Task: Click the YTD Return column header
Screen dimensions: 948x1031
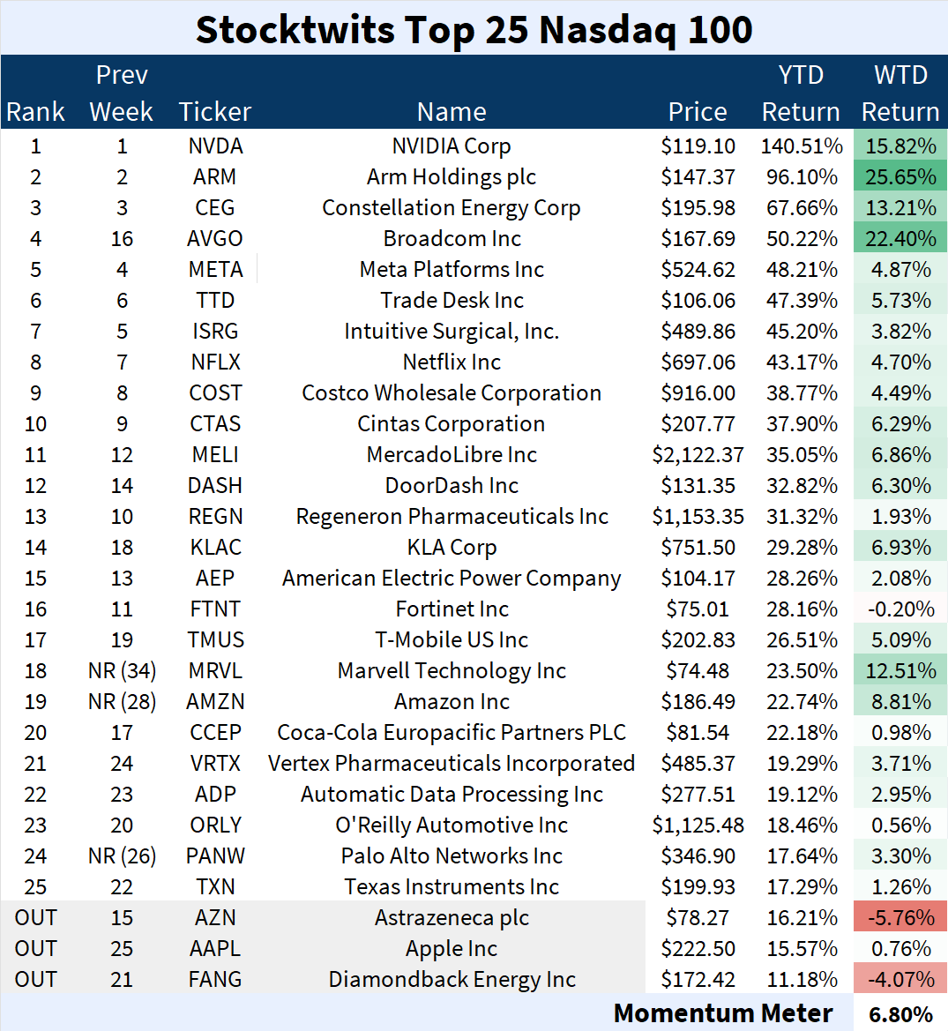Action: (800, 93)
